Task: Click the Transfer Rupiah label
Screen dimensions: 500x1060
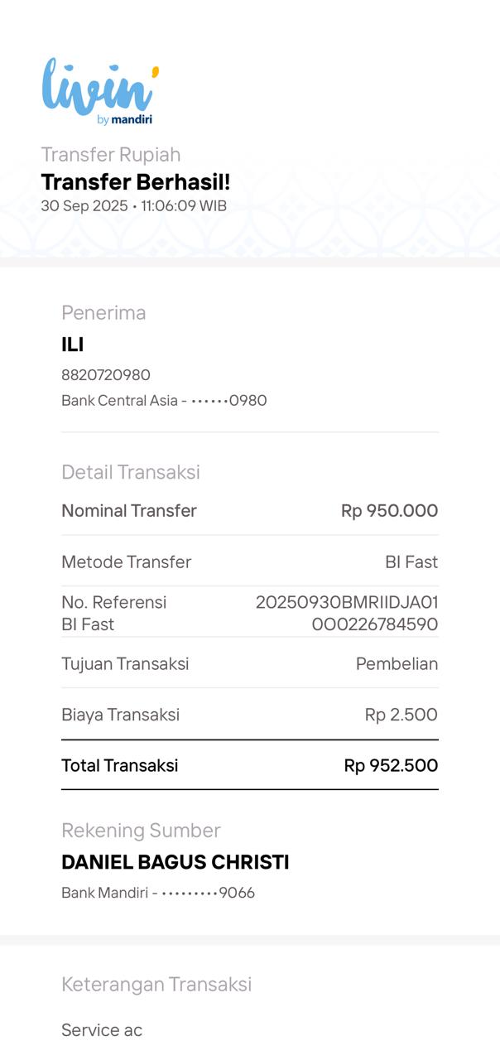Action: coord(111,155)
